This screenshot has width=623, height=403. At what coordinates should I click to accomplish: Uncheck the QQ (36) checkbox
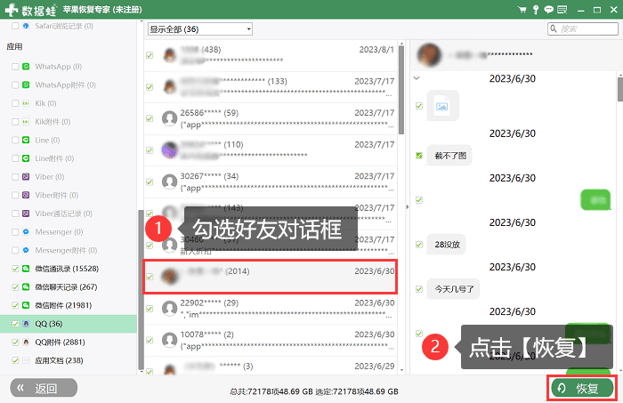click(15, 324)
